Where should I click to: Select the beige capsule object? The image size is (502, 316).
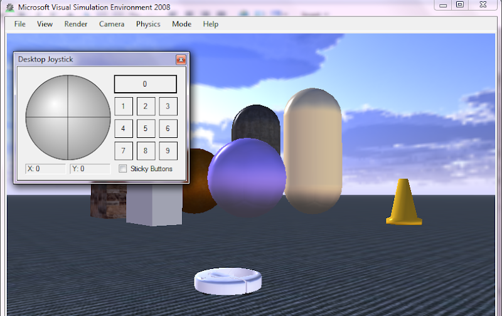(x=312, y=150)
